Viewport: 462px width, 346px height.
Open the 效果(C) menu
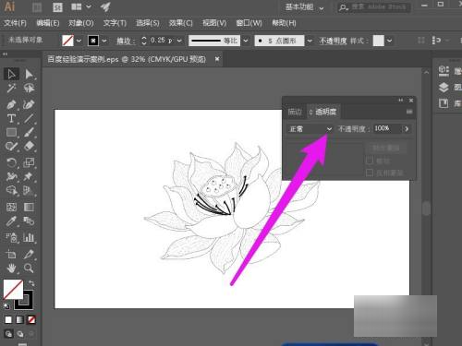pos(181,23)
